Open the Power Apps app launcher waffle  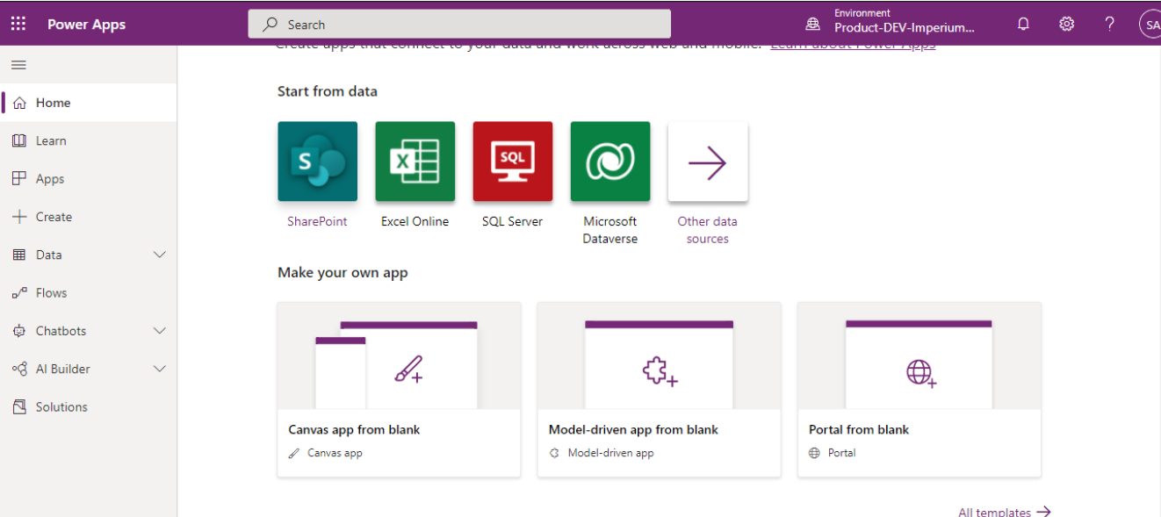(18, 23)
